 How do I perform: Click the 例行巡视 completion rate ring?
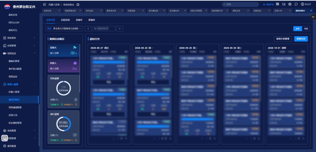(x=63, y=124)
